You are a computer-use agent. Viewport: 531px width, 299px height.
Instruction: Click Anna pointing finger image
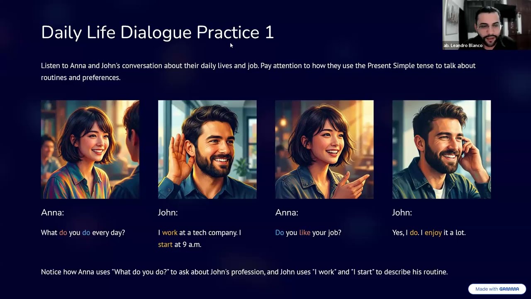pyautogui.click(x=324, y=149)
